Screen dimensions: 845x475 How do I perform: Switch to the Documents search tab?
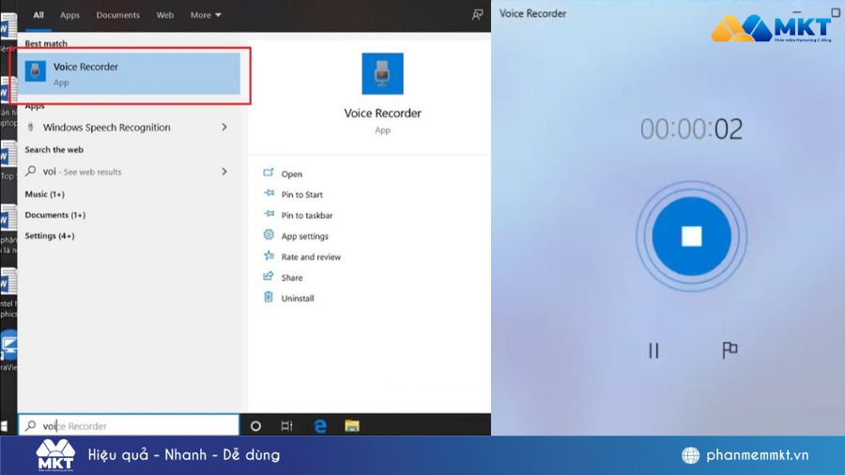[x=117, y=15]
